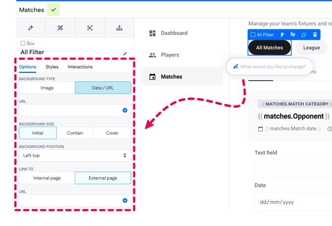Viewport: 332px width, 226px height.
Task: Open the hierarchy tree icon panel
Action: (x=119, y=28)
